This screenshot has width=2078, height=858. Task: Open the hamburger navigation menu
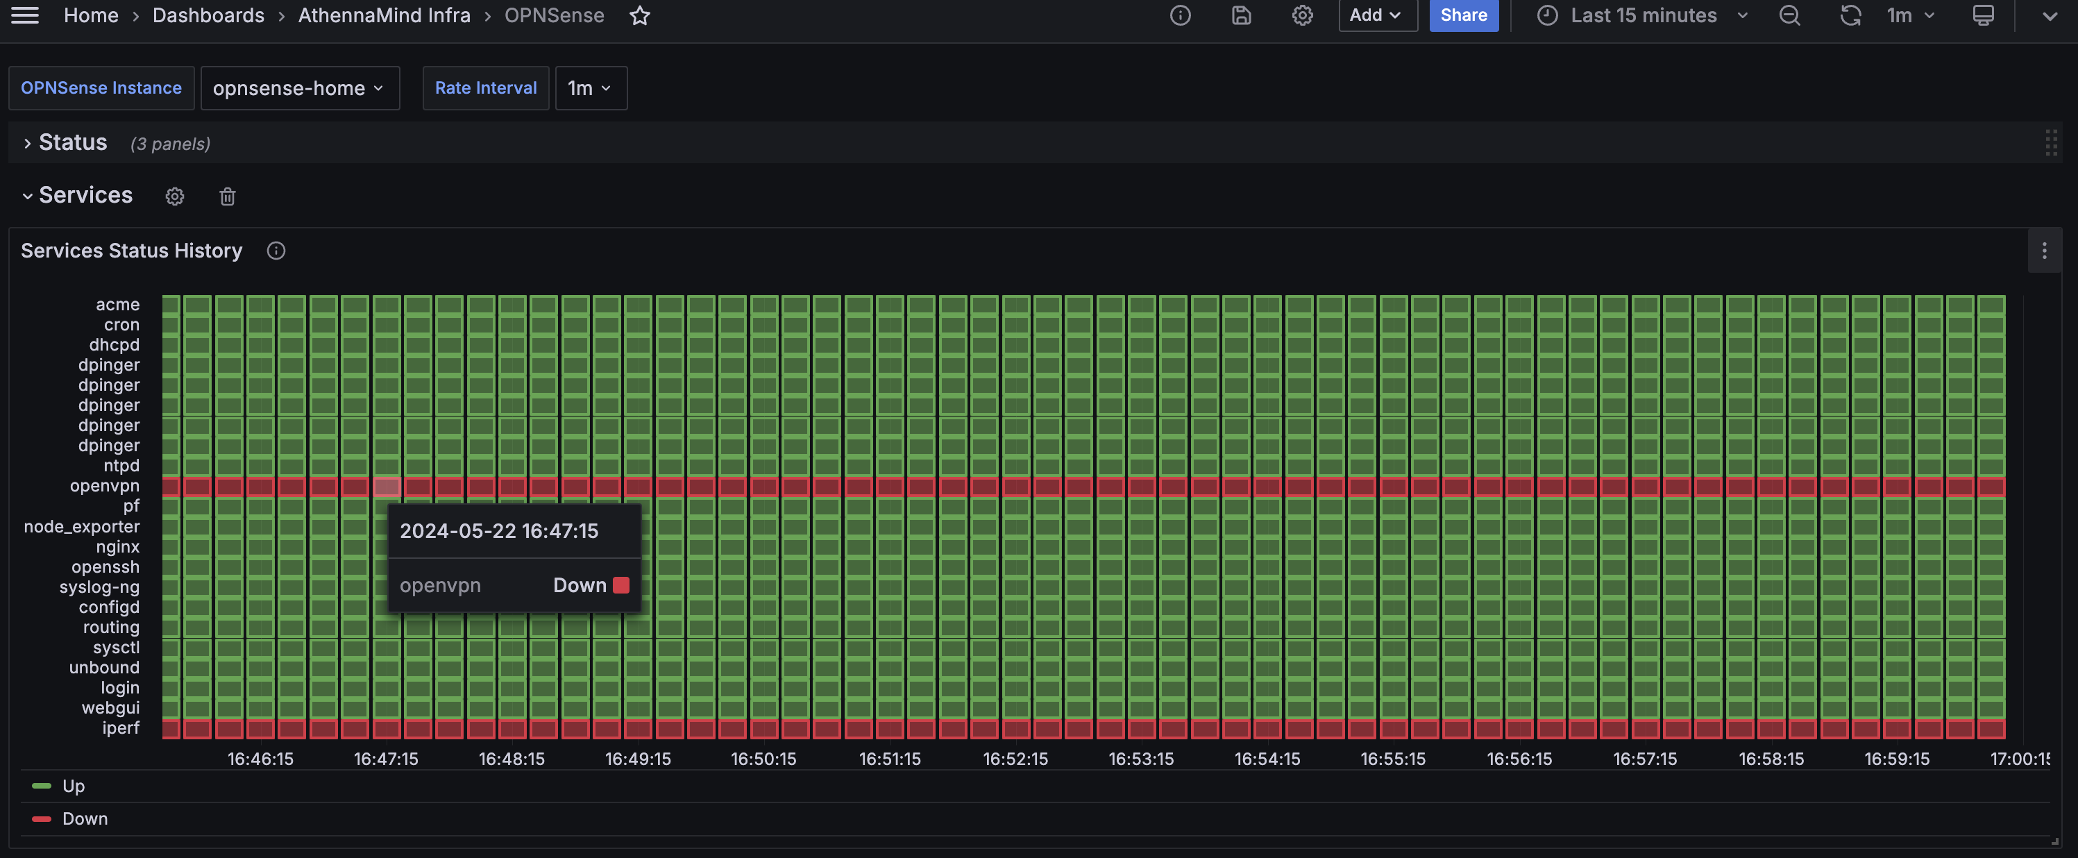coord(25,15)
